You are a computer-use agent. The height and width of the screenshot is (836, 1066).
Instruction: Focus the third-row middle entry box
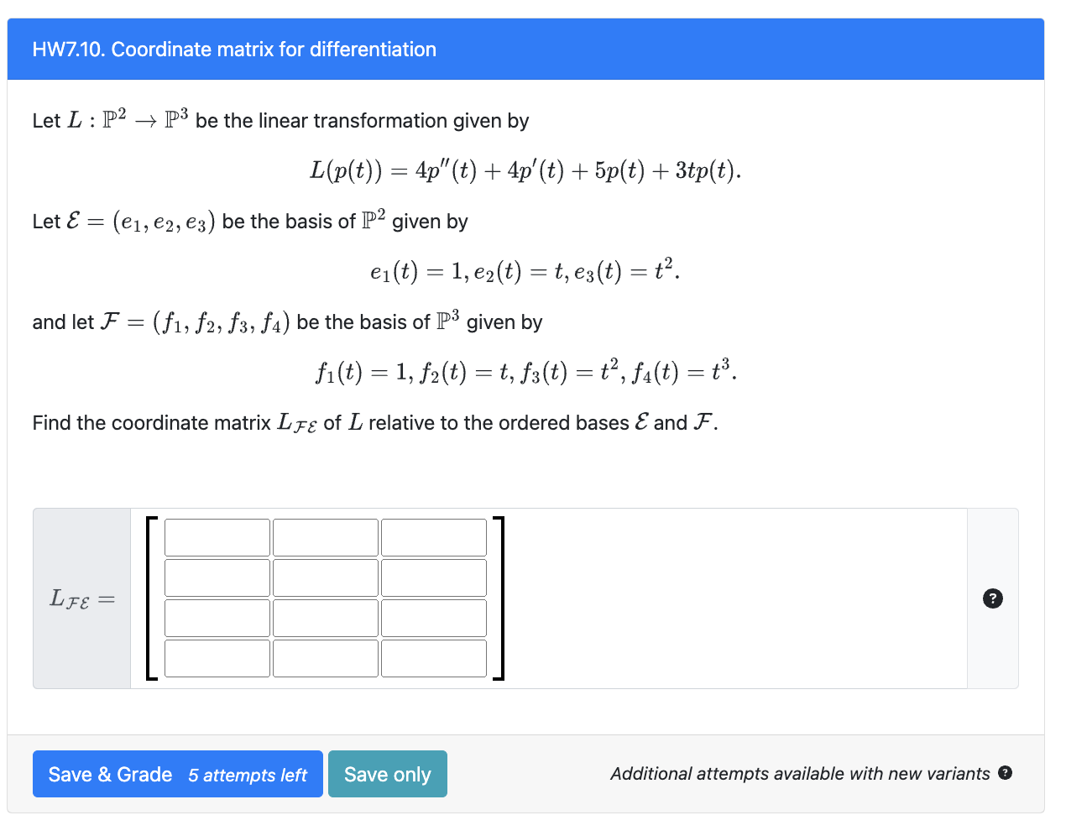[326, 617]
